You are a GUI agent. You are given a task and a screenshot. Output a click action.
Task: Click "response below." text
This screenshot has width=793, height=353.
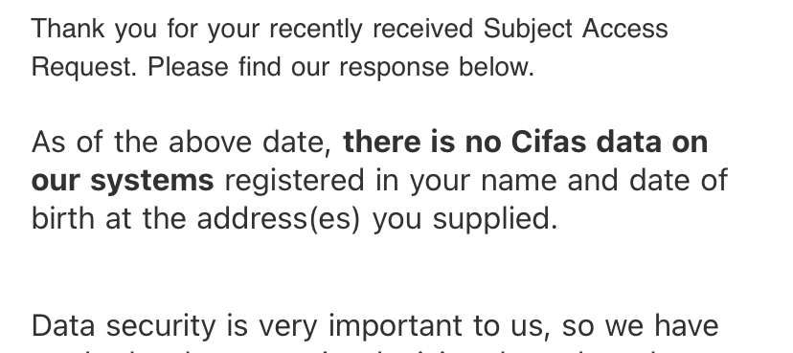pyautogui.click(x=437, y=68)
